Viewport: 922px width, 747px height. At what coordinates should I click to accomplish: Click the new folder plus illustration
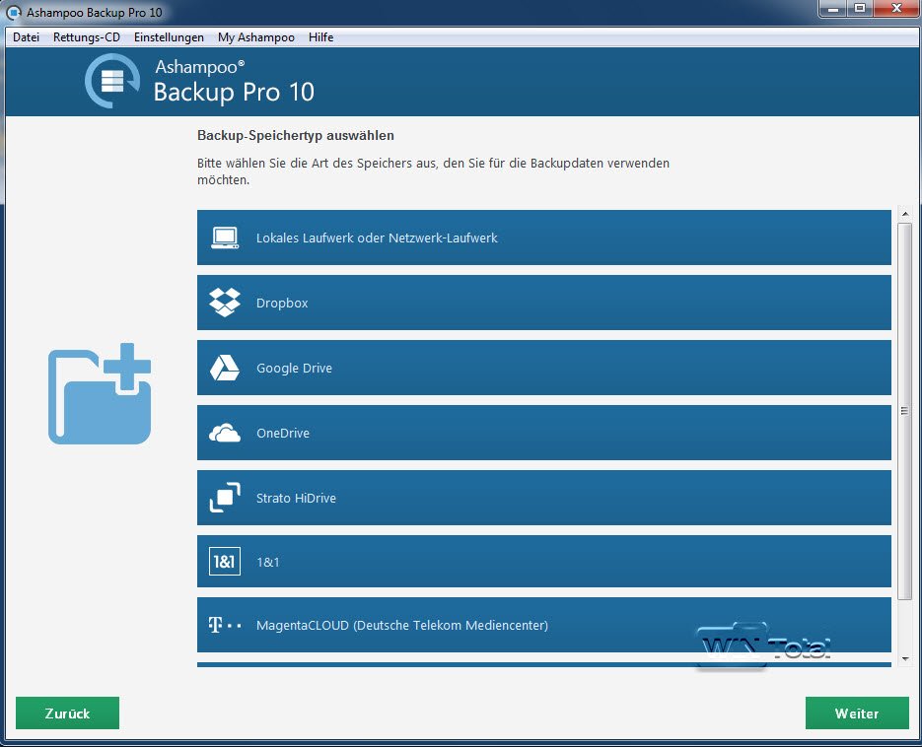[x=100, y=394]
